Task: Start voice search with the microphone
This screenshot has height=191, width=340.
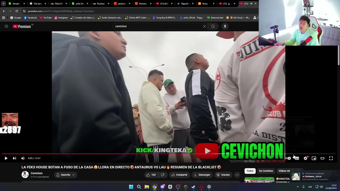Action: pyautogui.click(x=225, y=26)
